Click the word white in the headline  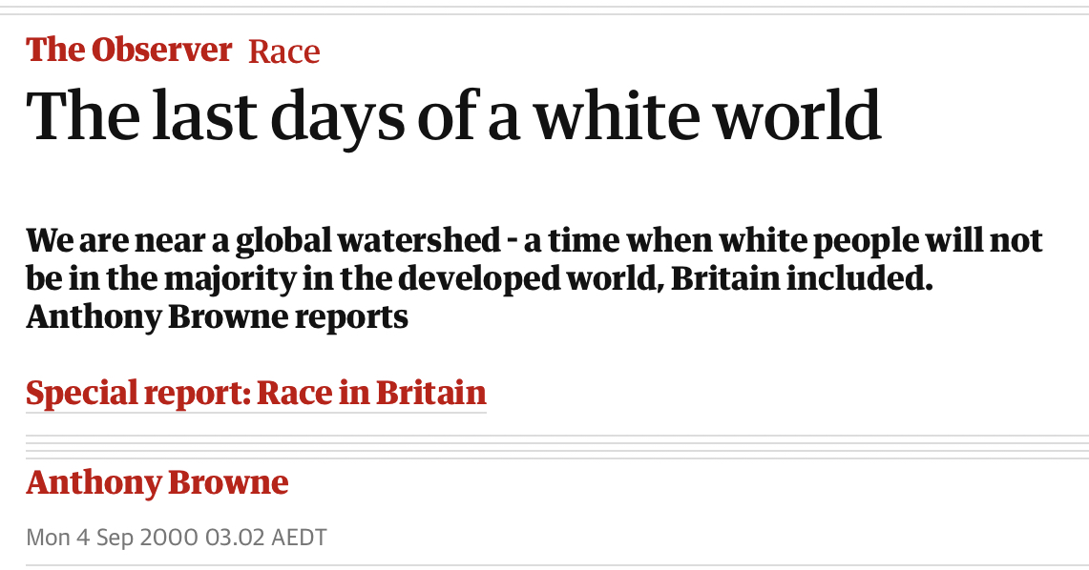[x=618, y=115]
